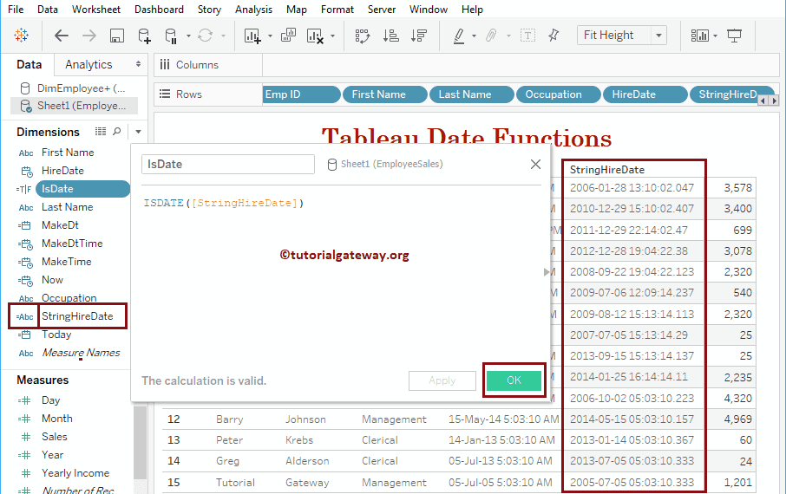Sort ascending toolbar icon
This screenshot has width=786, height=494.
point(390,35)
